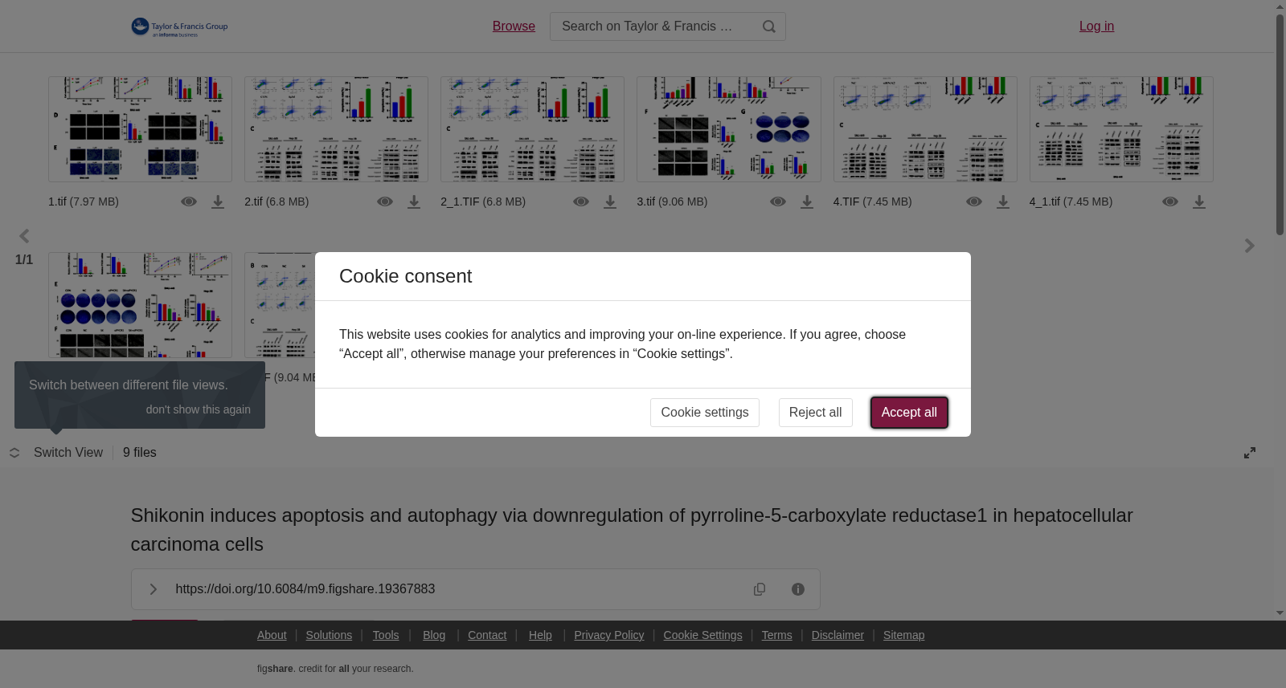Download the 3.tif file
This screenshot has width=1286, height=688.
tap(807, 202)
